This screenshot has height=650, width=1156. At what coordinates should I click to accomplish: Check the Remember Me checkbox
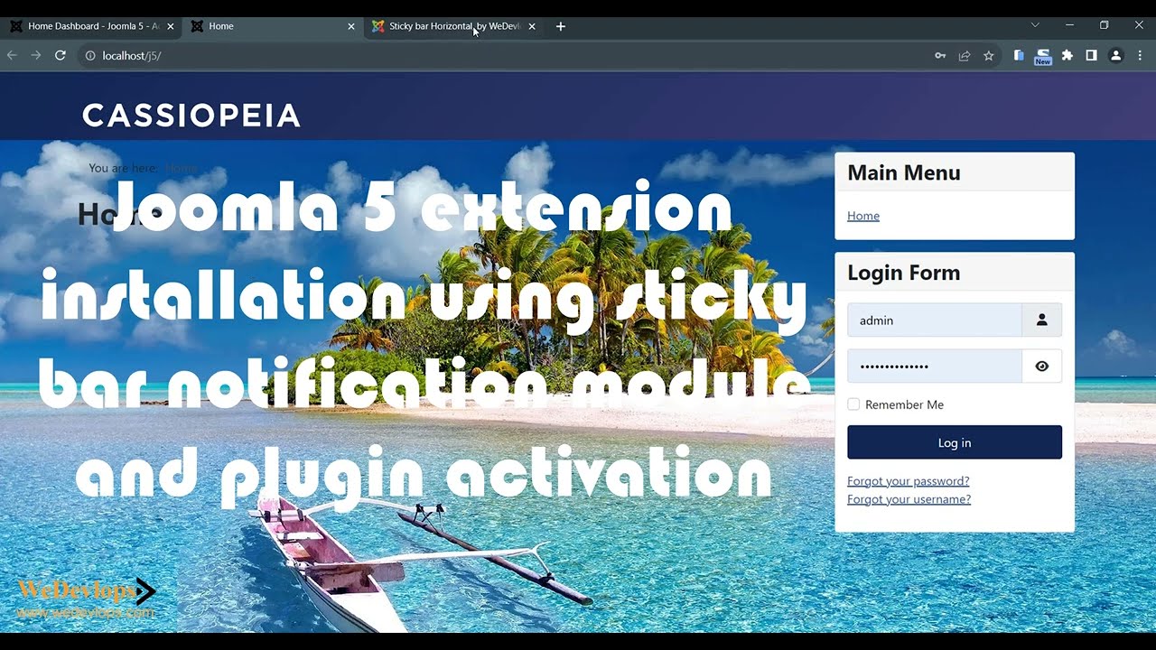[853, 404]
